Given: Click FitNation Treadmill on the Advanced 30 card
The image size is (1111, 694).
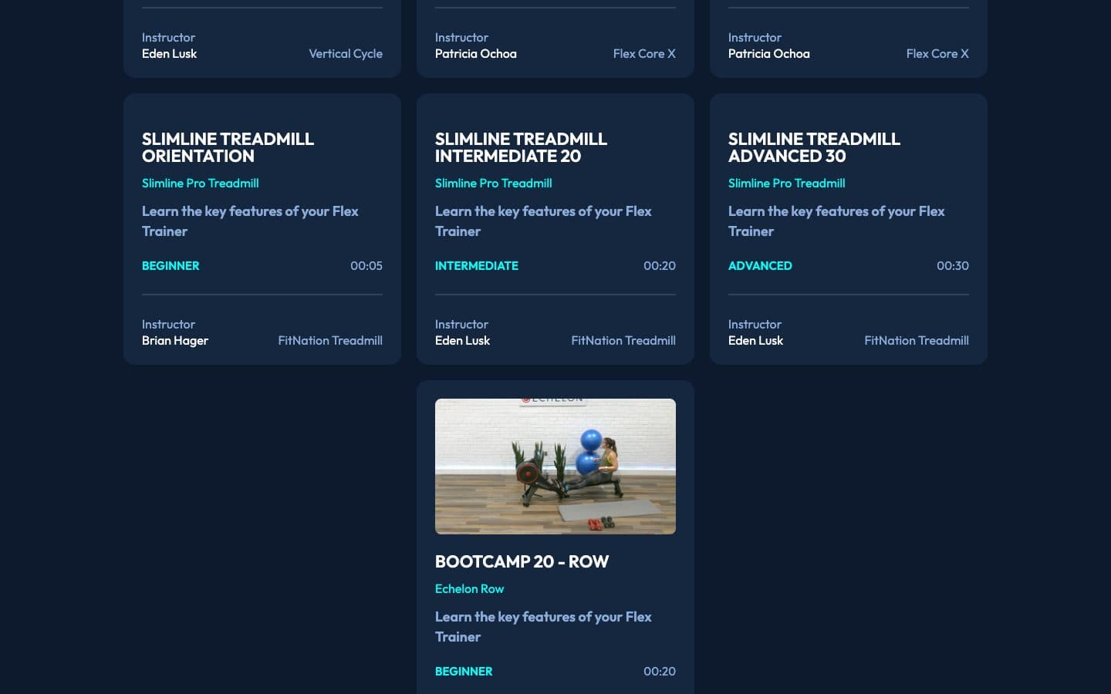Looking at the screenshot, I should click(917, 340).
